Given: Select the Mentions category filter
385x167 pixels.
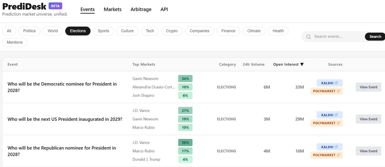Looking at the screenshot, I should [15, 42].
